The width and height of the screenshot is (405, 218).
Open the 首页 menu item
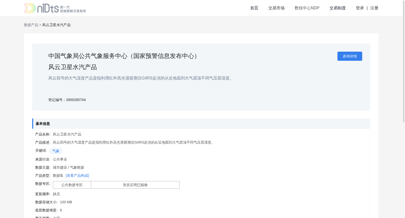point(254,8)
